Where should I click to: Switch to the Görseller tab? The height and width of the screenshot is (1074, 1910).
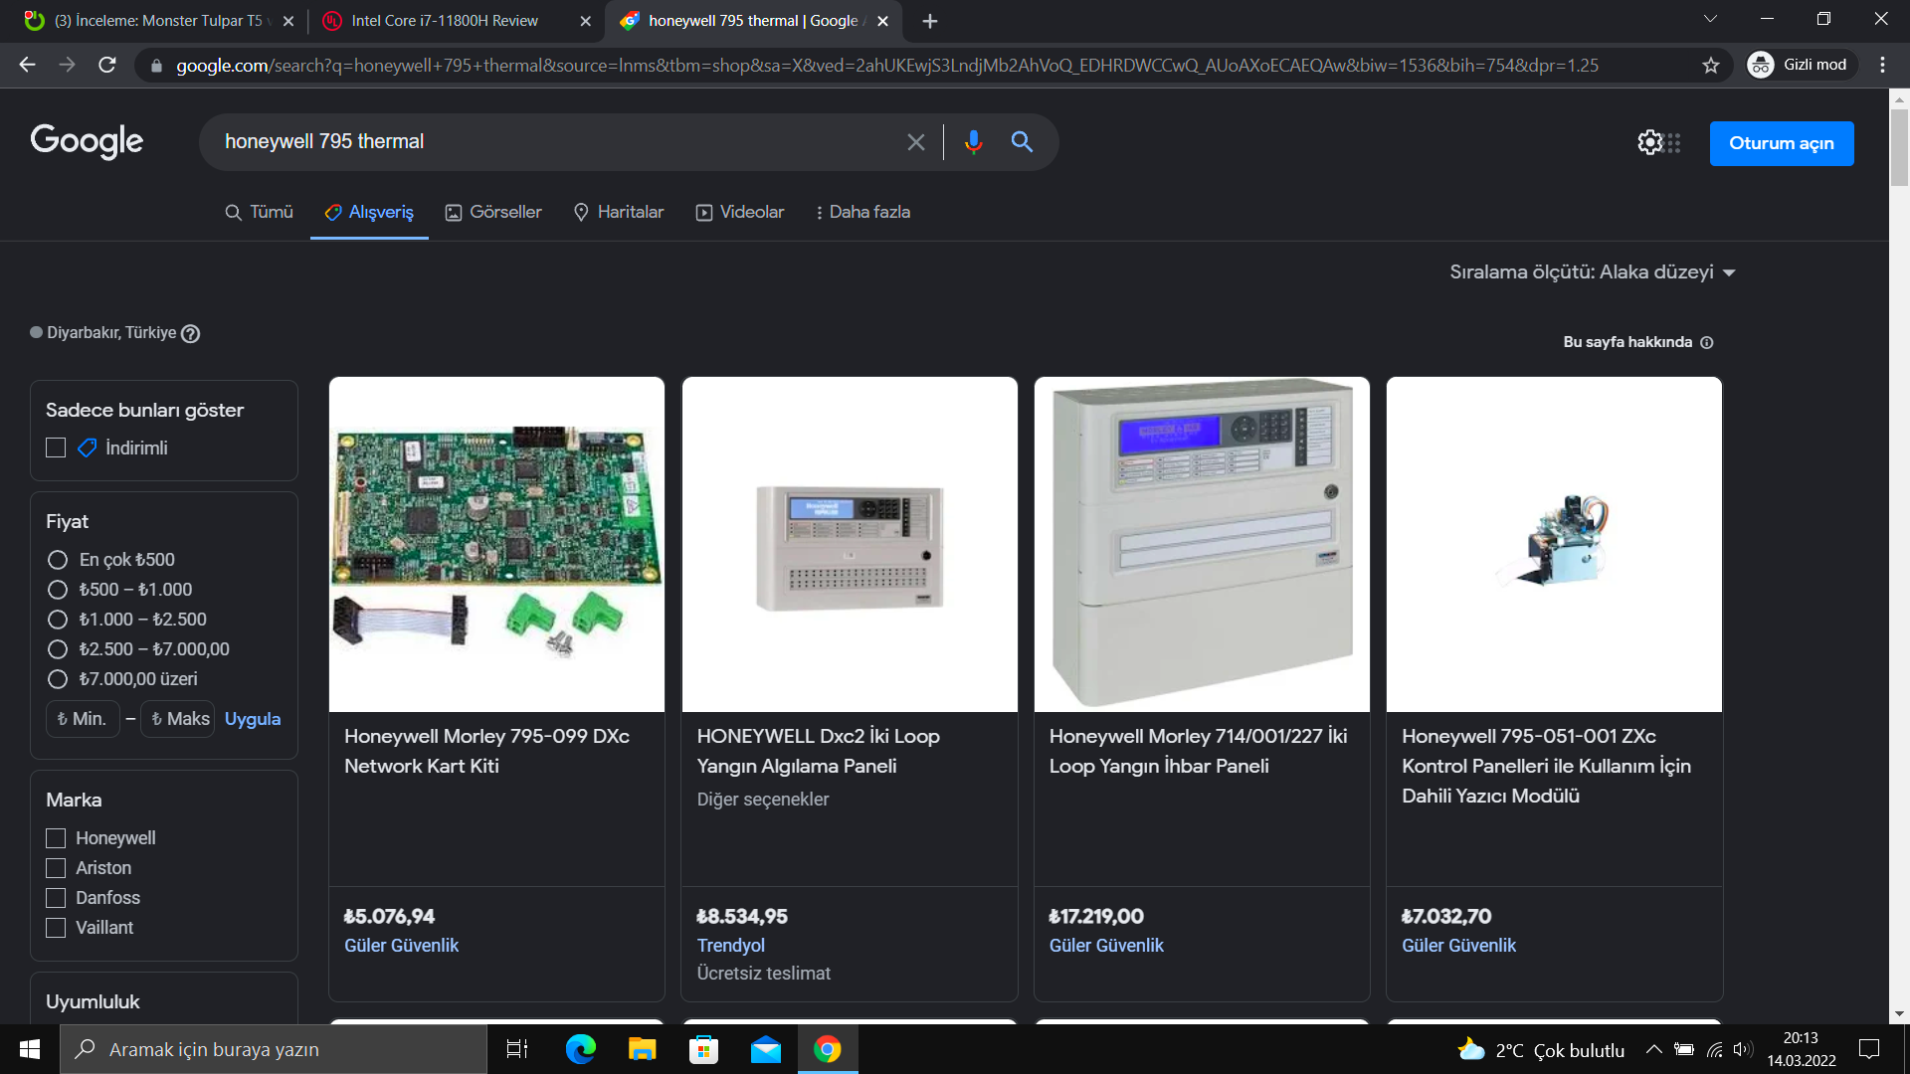tap(493, 212)
